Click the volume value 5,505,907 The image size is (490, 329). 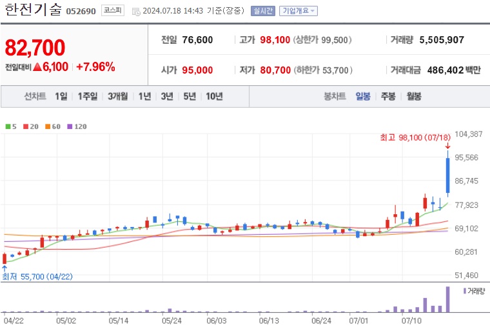pos(442,40)
